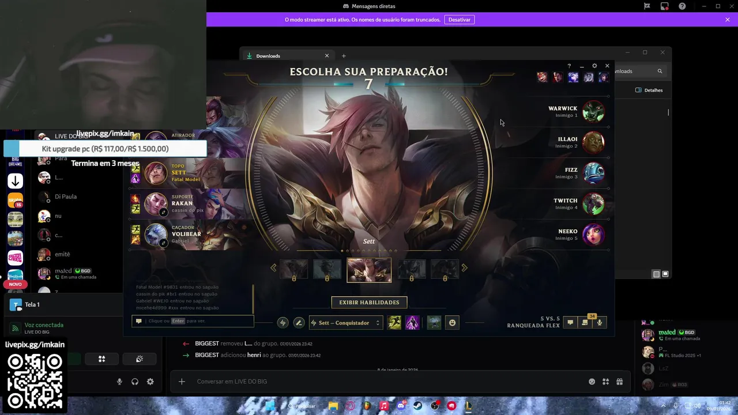Image resolution: width=738 pixels, height=415 pixels.
Task: Dismiss the streamer mode banner
Action: (x=728, y=20)
